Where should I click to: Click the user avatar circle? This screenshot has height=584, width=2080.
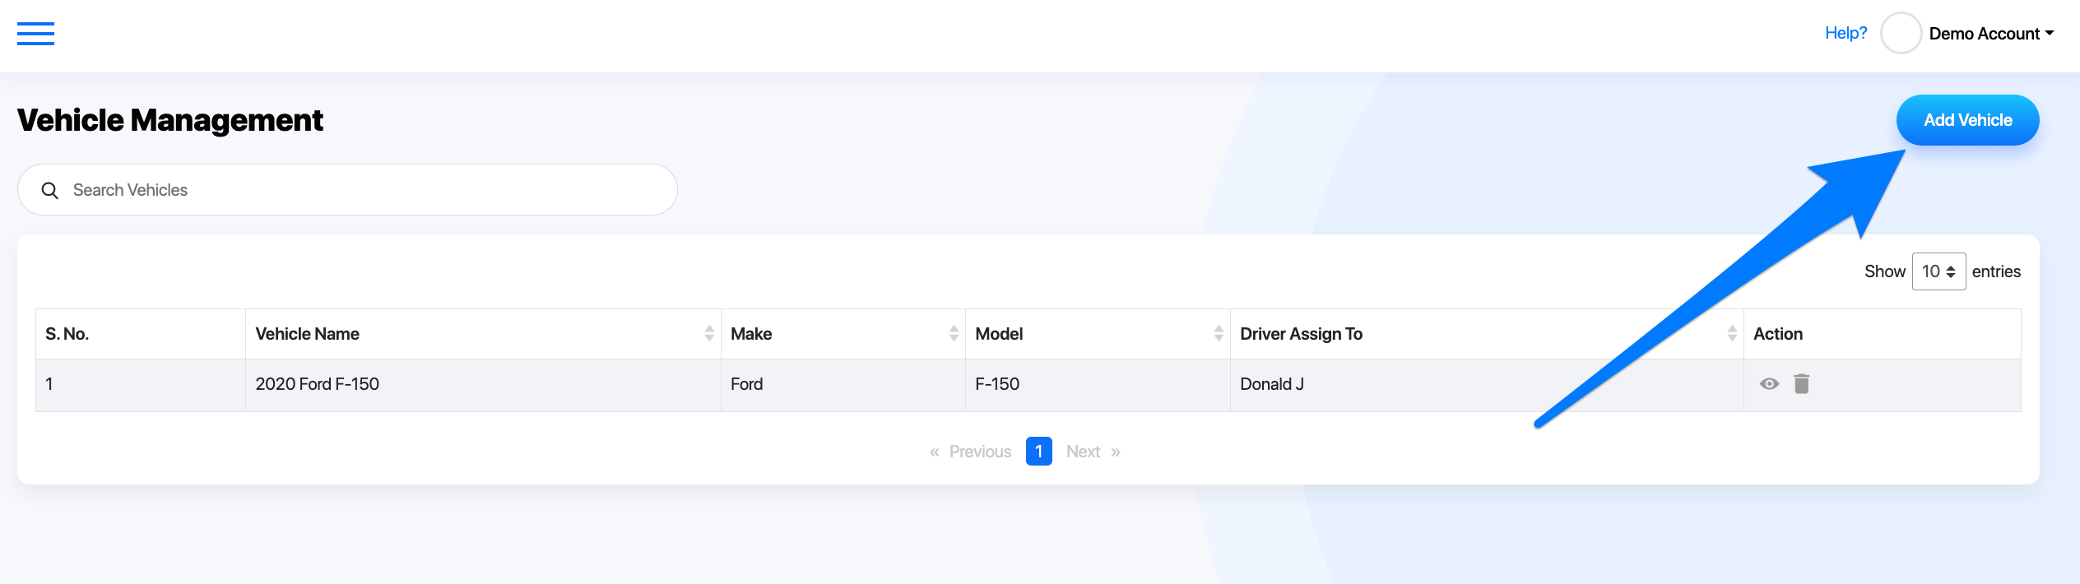click(x=1901, y=34)
